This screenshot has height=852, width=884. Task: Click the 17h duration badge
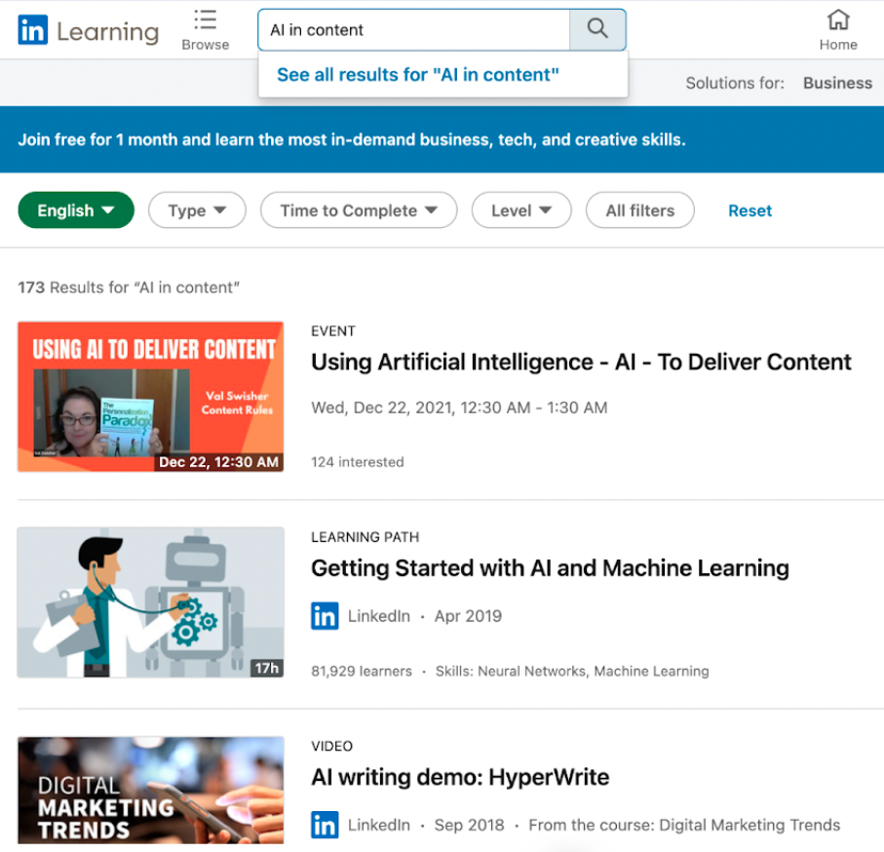[x=267, y=668]
